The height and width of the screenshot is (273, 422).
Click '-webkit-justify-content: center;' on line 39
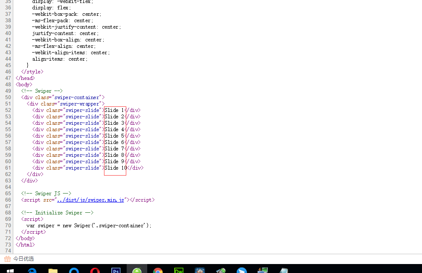tap(77, 27)
